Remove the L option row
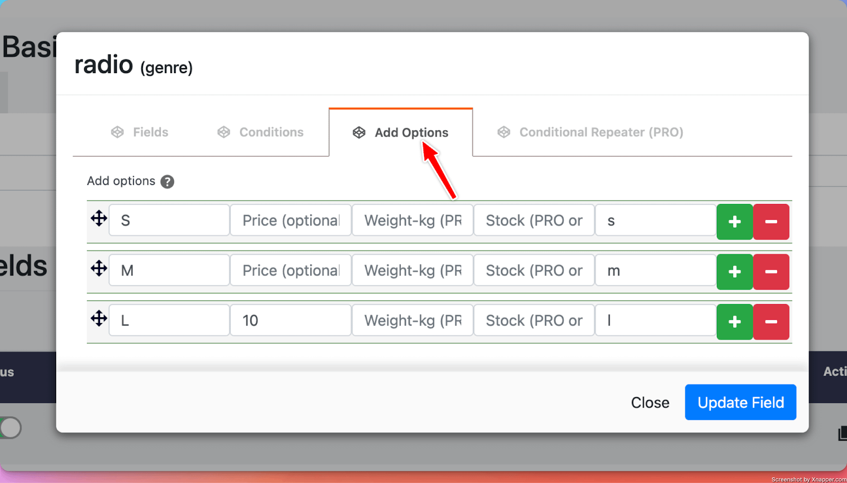847x483 pixels. [771, 321]
